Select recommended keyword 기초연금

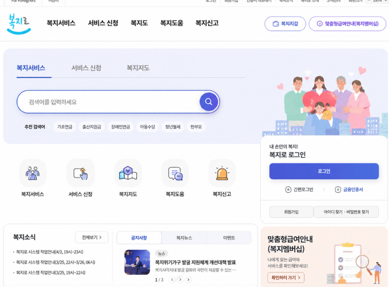[65, 127]
